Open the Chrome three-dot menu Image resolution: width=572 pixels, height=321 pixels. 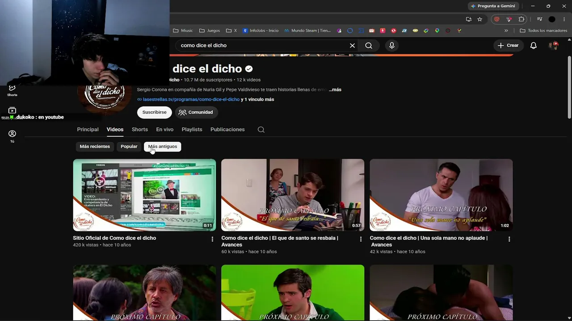[x=564, y=19]
